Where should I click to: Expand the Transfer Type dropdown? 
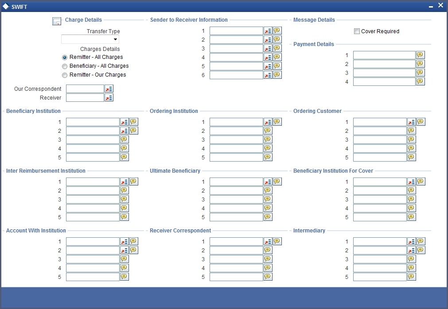click(90, 39)
